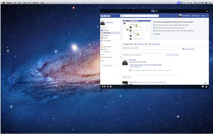The image size is (213, 134).
Task: Comment on the Introduction to Social post
Action: [138, 70]
